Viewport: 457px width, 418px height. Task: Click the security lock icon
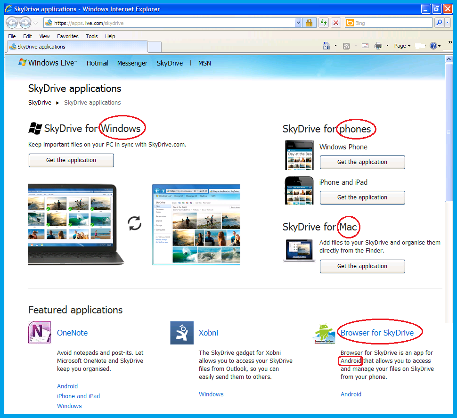pos(309,23)
